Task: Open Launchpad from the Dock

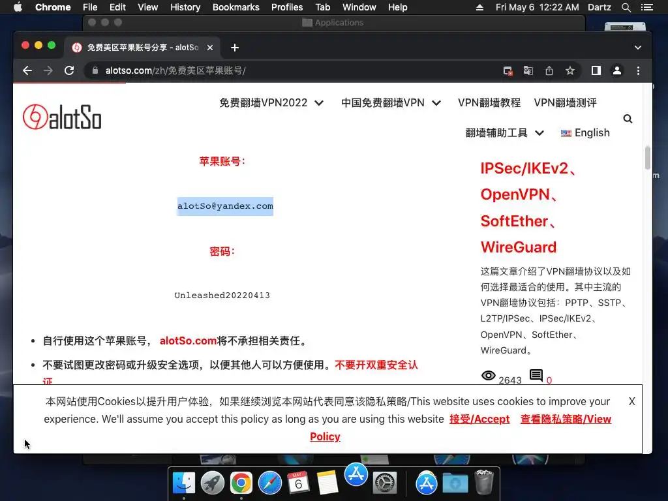Action: [x=213, y=483]
